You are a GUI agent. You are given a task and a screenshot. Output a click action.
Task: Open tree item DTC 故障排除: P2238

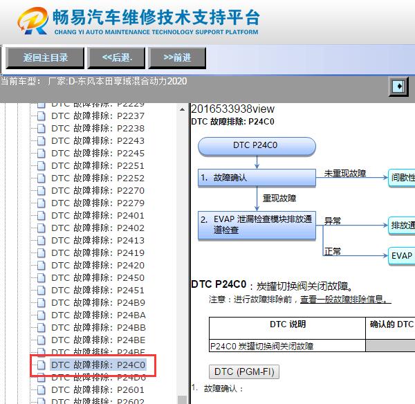pyautogui.click(x=98, y=129)
